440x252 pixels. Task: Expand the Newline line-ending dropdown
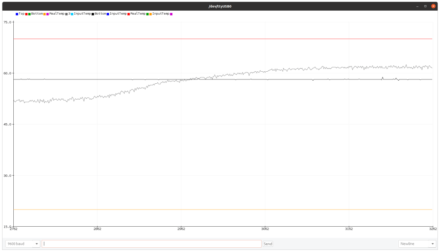tap(417, 244)
